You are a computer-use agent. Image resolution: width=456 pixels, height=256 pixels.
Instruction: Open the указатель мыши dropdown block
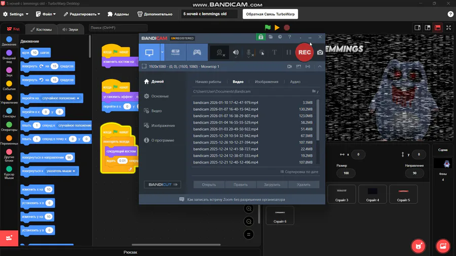61,171
